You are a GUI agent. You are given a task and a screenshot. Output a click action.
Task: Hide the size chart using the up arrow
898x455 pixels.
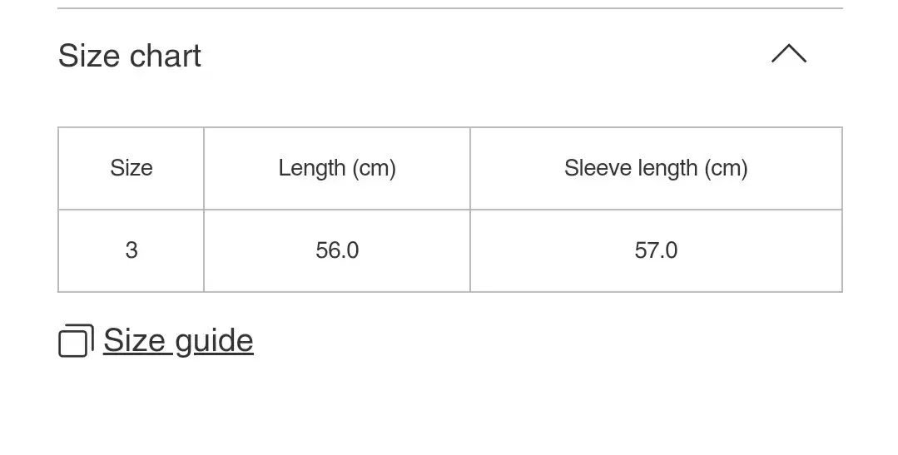click(788, 55)
